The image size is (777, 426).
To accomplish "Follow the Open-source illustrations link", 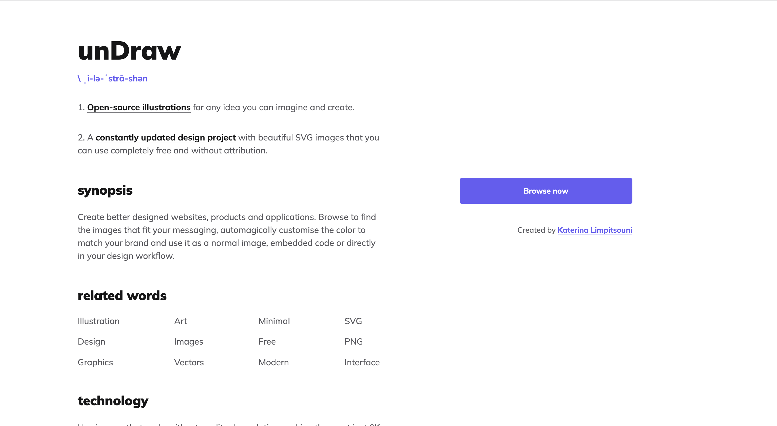I will 139,107.
